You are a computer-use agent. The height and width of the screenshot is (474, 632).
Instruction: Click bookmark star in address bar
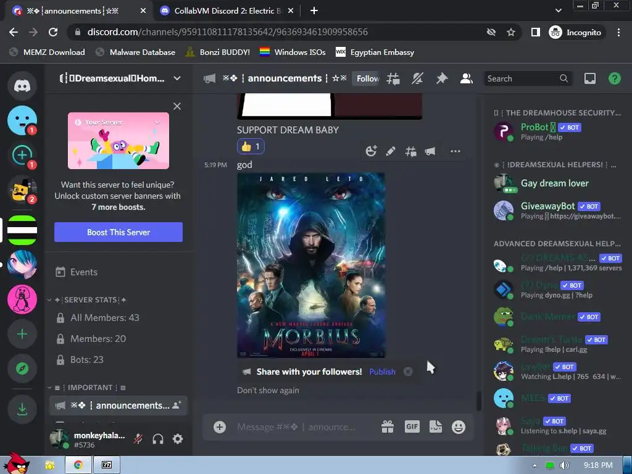511,32
